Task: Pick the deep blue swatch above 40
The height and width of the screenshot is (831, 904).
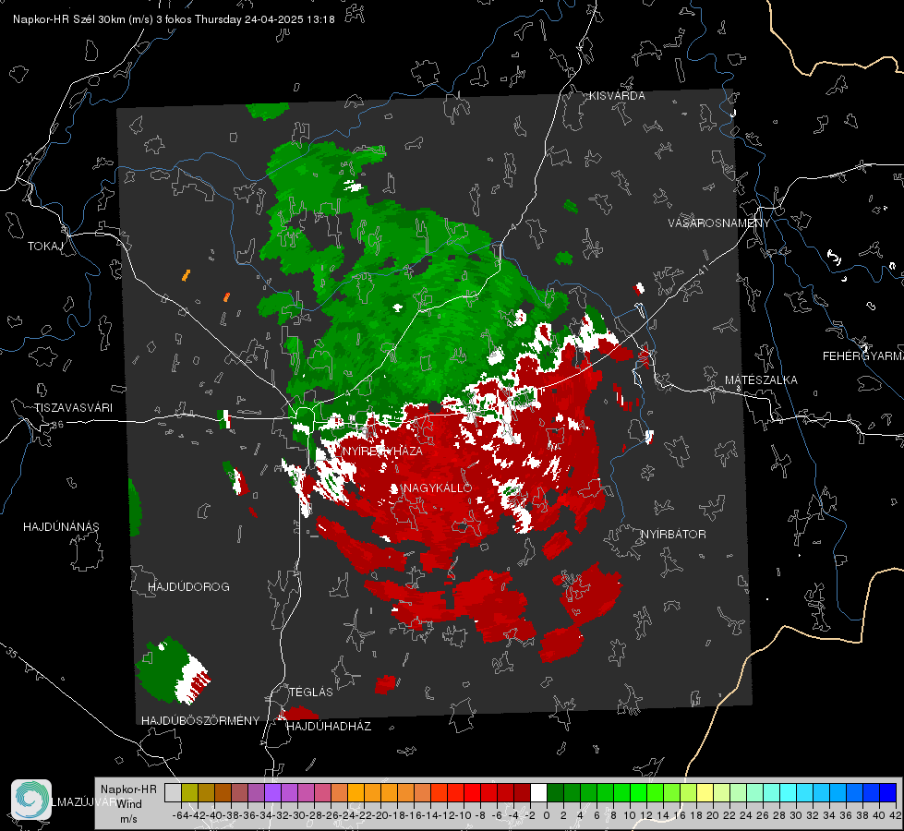Action: tap(888, 792)
